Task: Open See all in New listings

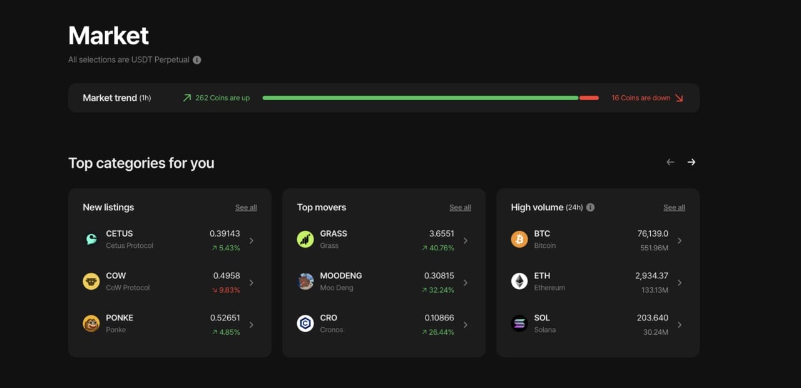Action: pos(245,207)
